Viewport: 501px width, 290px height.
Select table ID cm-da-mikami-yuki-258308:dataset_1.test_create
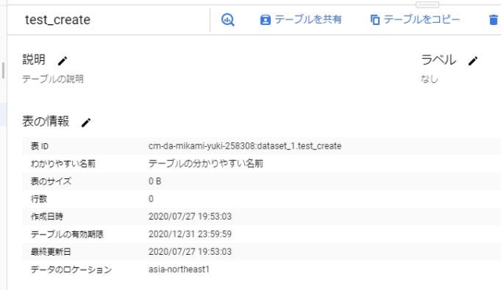pos(245,146)
